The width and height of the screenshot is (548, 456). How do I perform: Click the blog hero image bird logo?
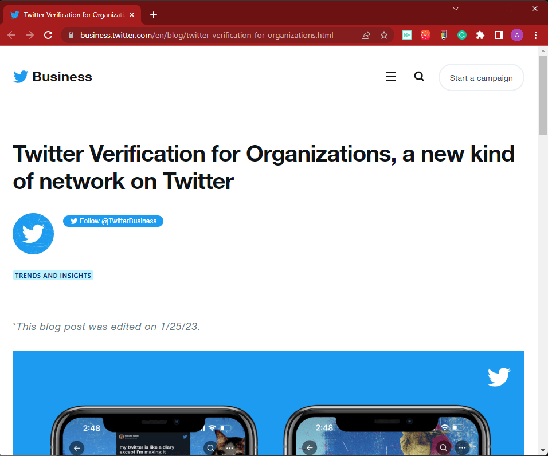[x=499, y=377]
